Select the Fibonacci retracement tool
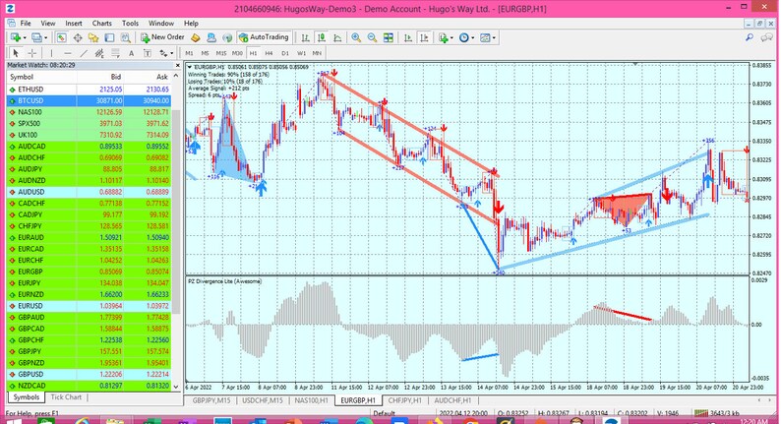This screenshot has width=781, height=424. coord(115,53)
